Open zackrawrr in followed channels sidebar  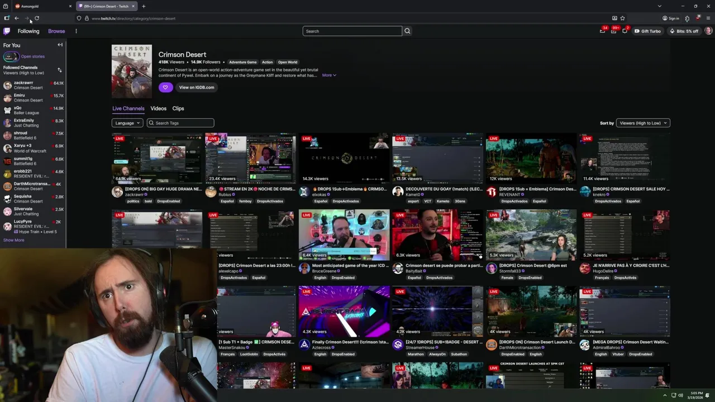coord(33,85)
